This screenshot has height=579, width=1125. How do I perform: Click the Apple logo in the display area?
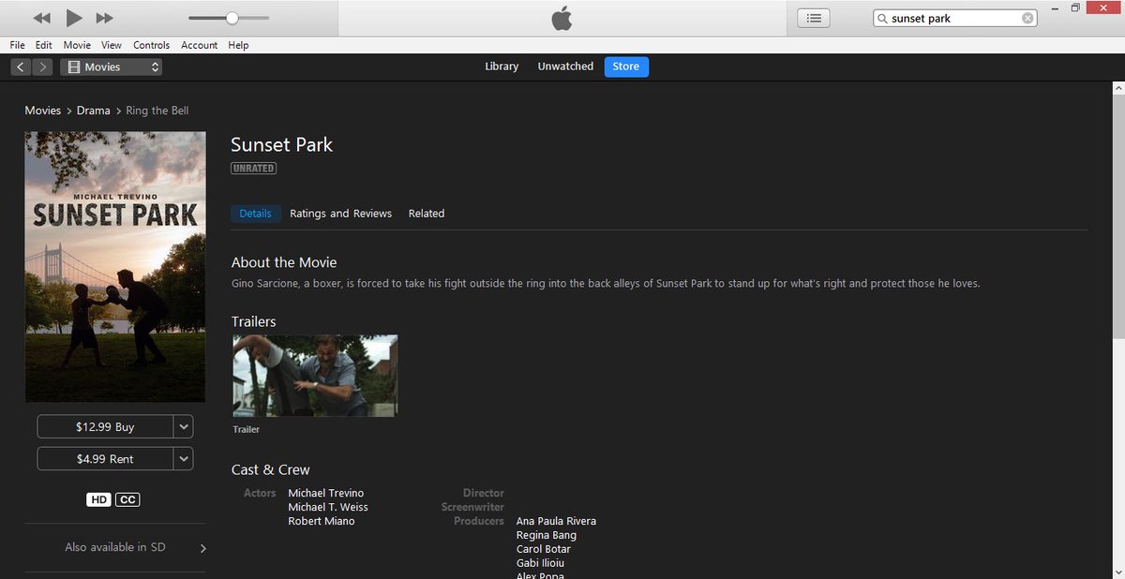[562, 18]
